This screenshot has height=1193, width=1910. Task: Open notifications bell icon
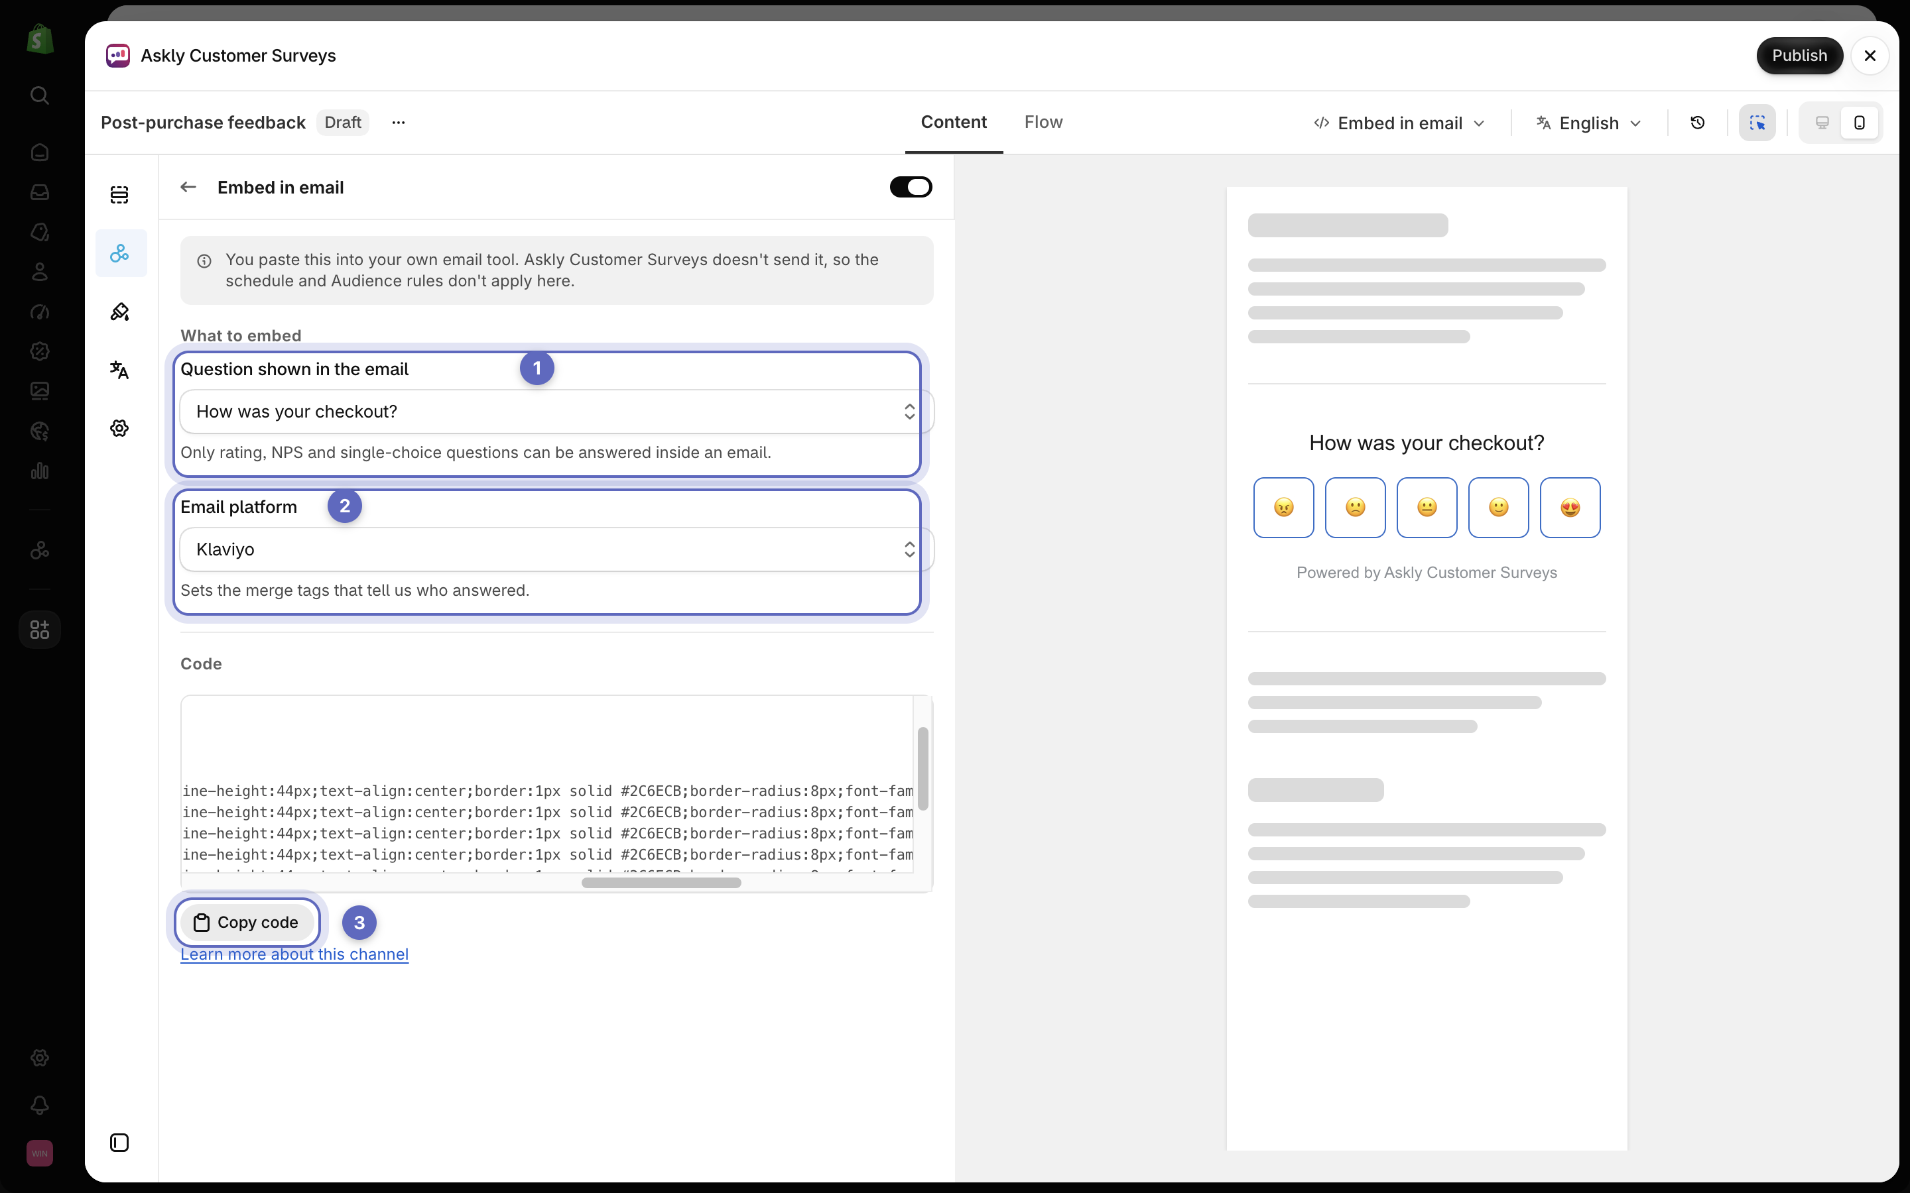pyautogui.click(x=40, y=1106)
